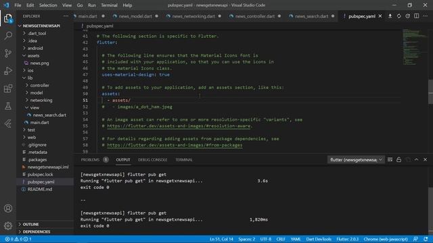Click the Get Packages download icon
This screenshot has width=433, height=243.
click(x=390, y=16)
